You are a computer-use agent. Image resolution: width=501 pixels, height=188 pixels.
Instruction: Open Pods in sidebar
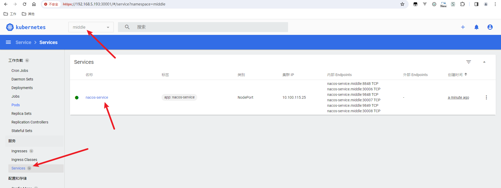16,105
